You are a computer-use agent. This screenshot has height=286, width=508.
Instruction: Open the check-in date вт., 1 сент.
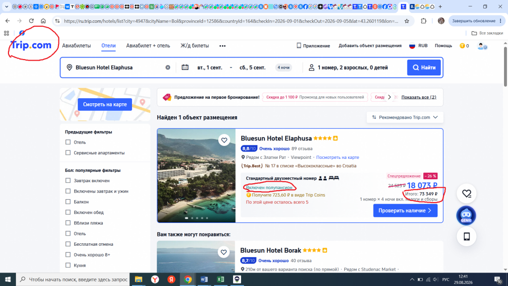click(210, 68)
